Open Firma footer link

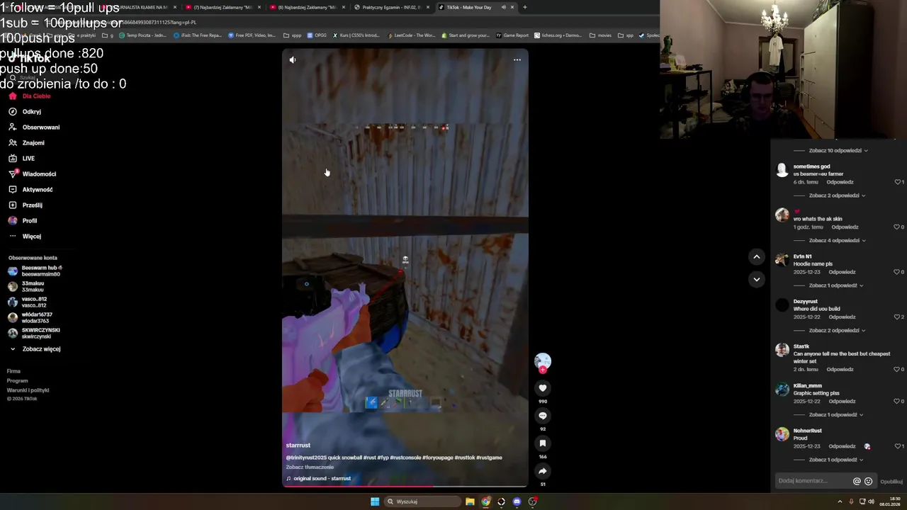click(13, 371)
